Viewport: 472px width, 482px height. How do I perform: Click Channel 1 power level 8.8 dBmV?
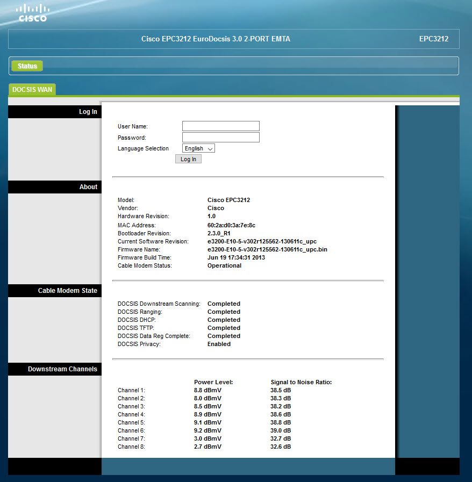coord(208,390)
